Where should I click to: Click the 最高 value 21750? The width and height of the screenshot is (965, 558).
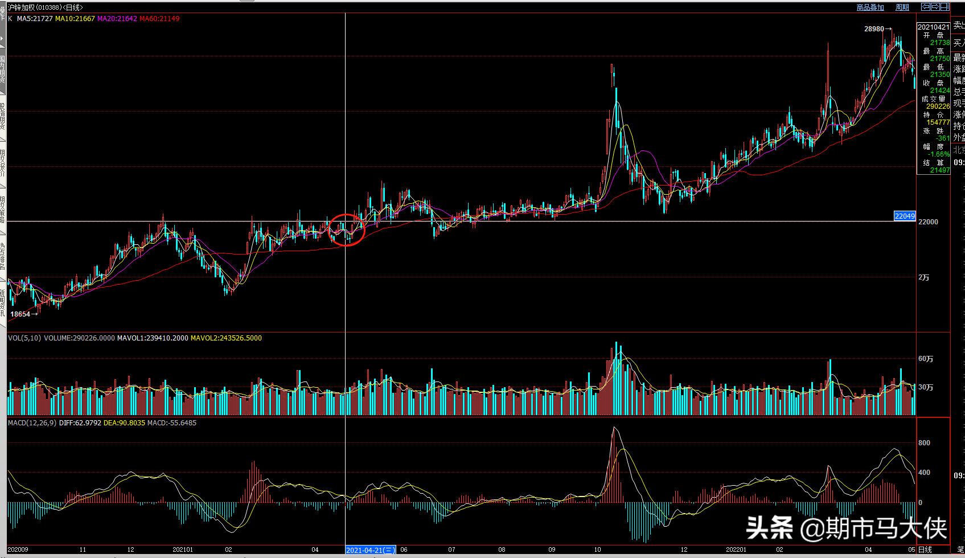pyautogui.click(x=940, y=59)
